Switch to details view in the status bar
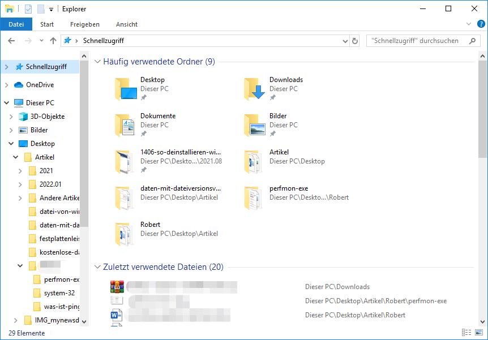 pos(466,332)
